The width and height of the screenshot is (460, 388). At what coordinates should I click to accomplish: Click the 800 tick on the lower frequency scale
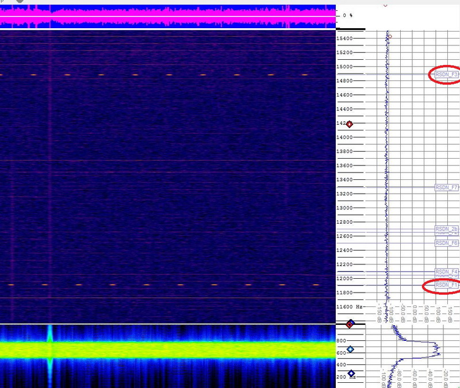coord(341,341)
